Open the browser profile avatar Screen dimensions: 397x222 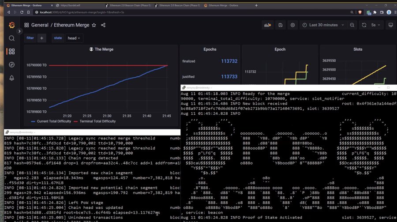389,12
